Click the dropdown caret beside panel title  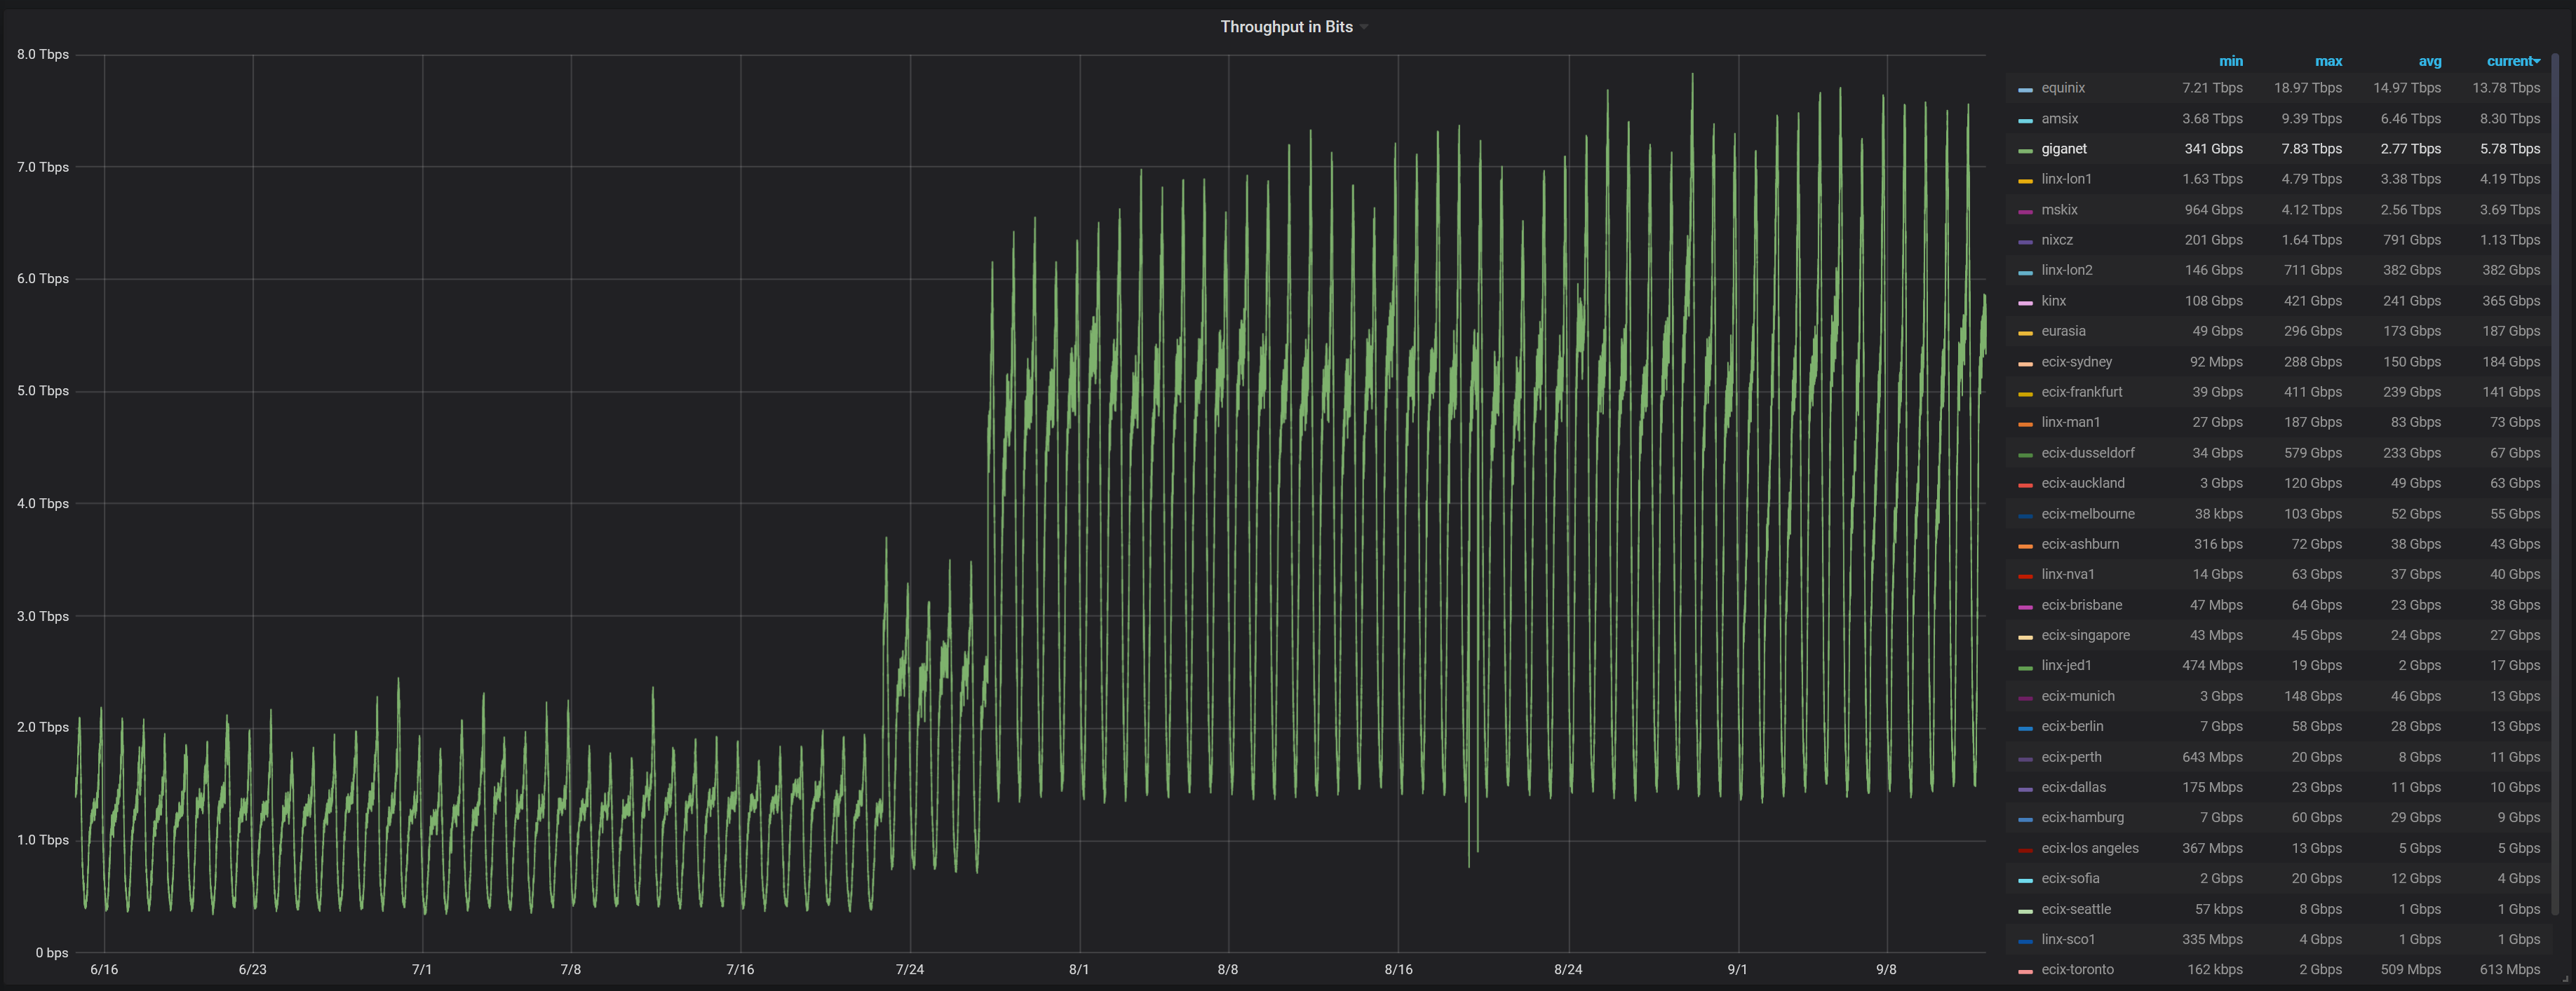pyautogui.click(x=1364, y=28)
